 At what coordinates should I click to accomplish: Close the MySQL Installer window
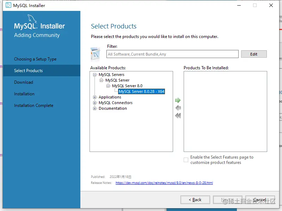point(271,5)
